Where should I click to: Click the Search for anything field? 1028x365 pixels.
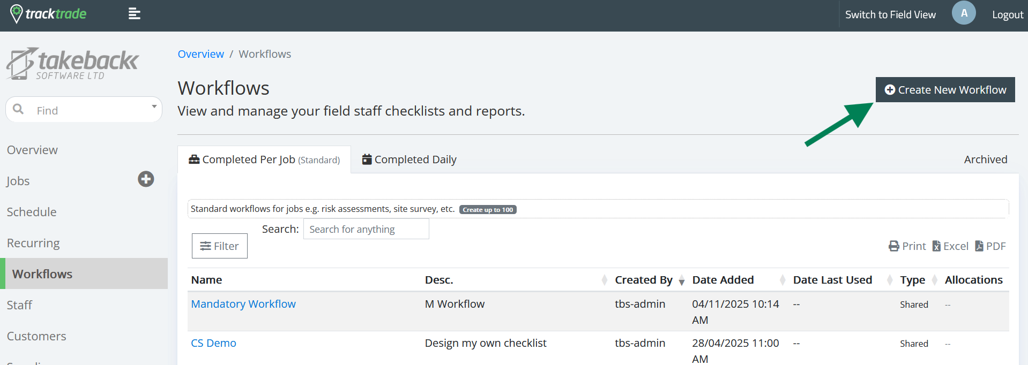366,229
